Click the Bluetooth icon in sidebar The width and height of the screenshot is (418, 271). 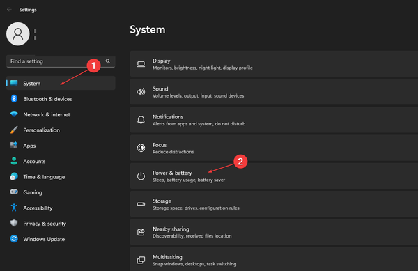(x=14, y=99)
